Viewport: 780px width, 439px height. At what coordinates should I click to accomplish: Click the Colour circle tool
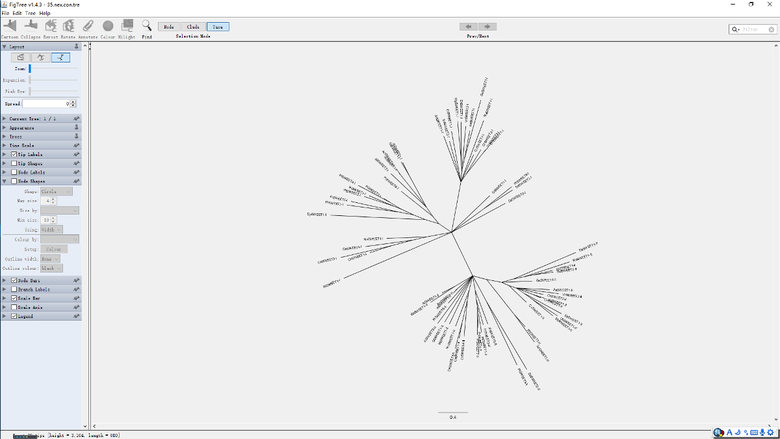(108, 25)
